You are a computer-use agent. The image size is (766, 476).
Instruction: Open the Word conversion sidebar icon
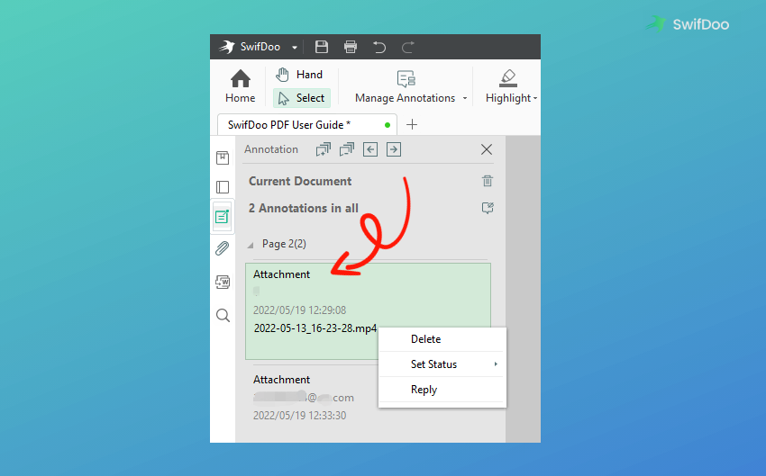(223, 282)
